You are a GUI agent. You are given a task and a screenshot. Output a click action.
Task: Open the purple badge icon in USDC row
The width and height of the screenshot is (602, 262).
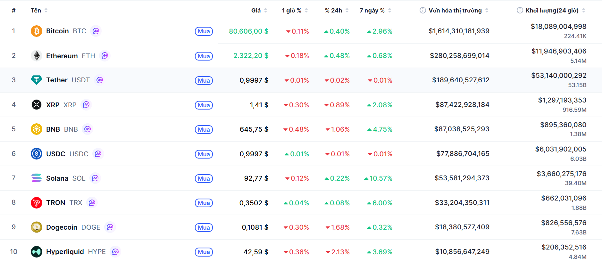click(98, 154)
